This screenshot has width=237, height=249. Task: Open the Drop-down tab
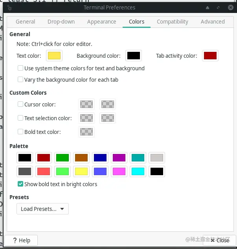[x=61, y=22]
